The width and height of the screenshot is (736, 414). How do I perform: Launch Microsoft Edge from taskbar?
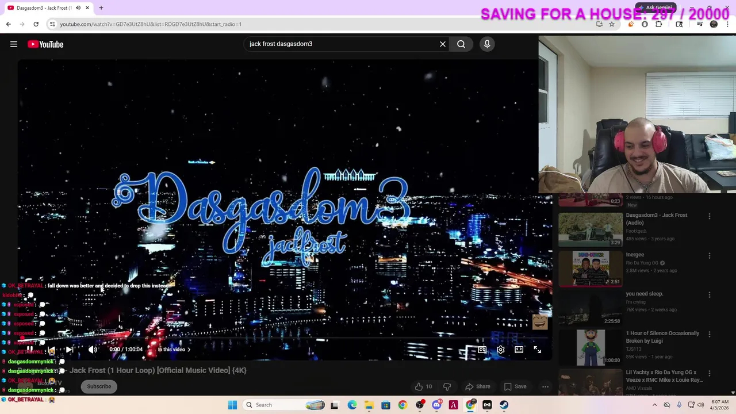(351, 405)
